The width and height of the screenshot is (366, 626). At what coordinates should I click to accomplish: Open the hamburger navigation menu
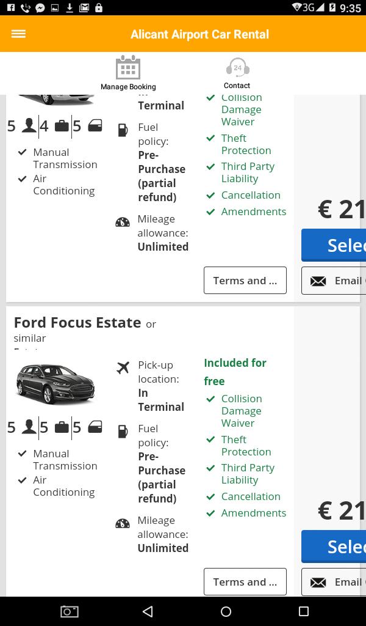(18, 34)
